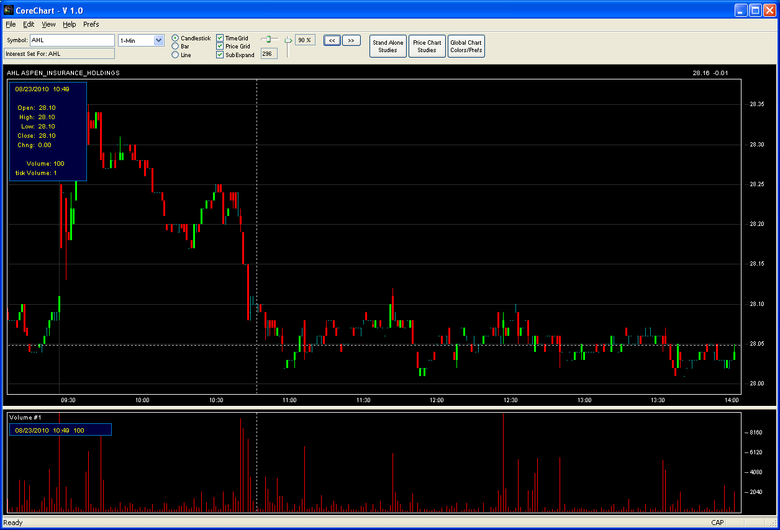Screen dimensions: 780x530
Task: Adjust the horizontal slider above the 296 field
Action: (x=269, y=39)
